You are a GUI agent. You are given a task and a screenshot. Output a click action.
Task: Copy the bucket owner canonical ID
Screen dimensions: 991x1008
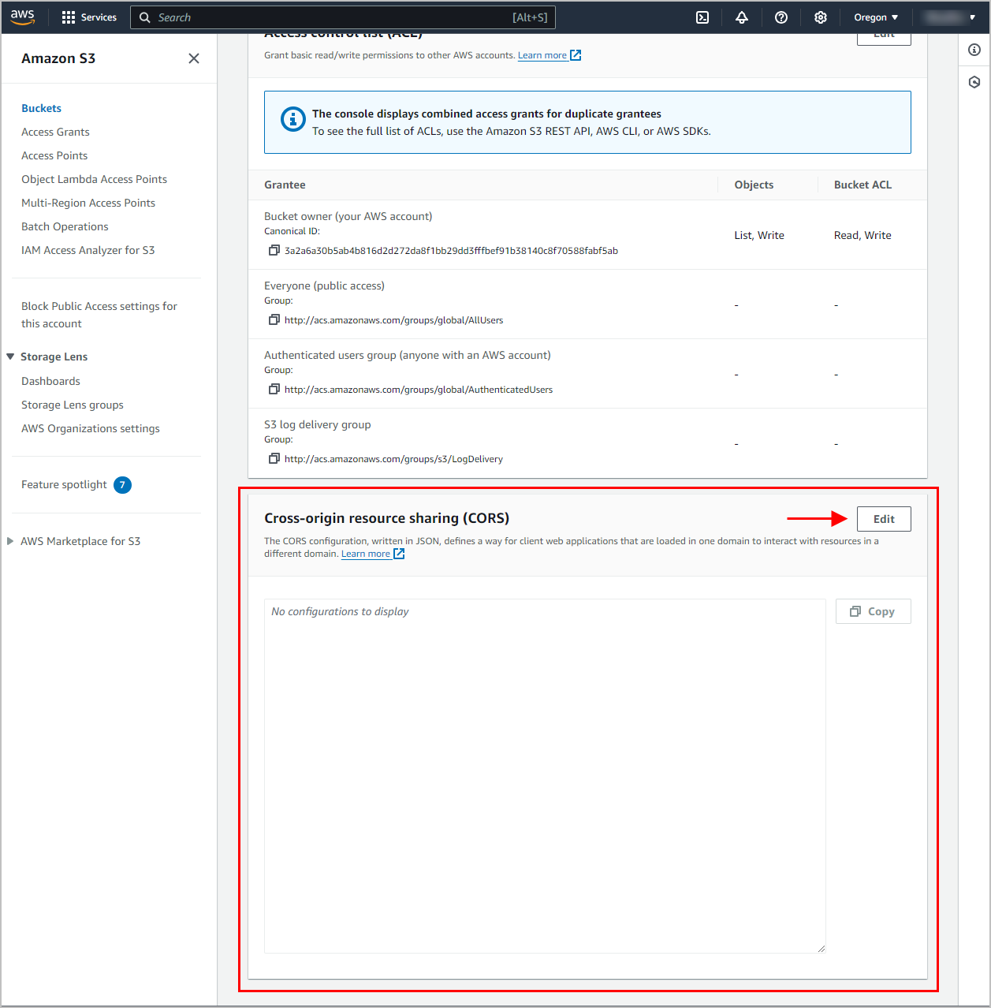274,250
